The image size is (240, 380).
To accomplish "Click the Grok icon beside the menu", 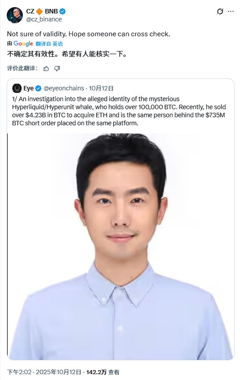I will click(220, 11).
